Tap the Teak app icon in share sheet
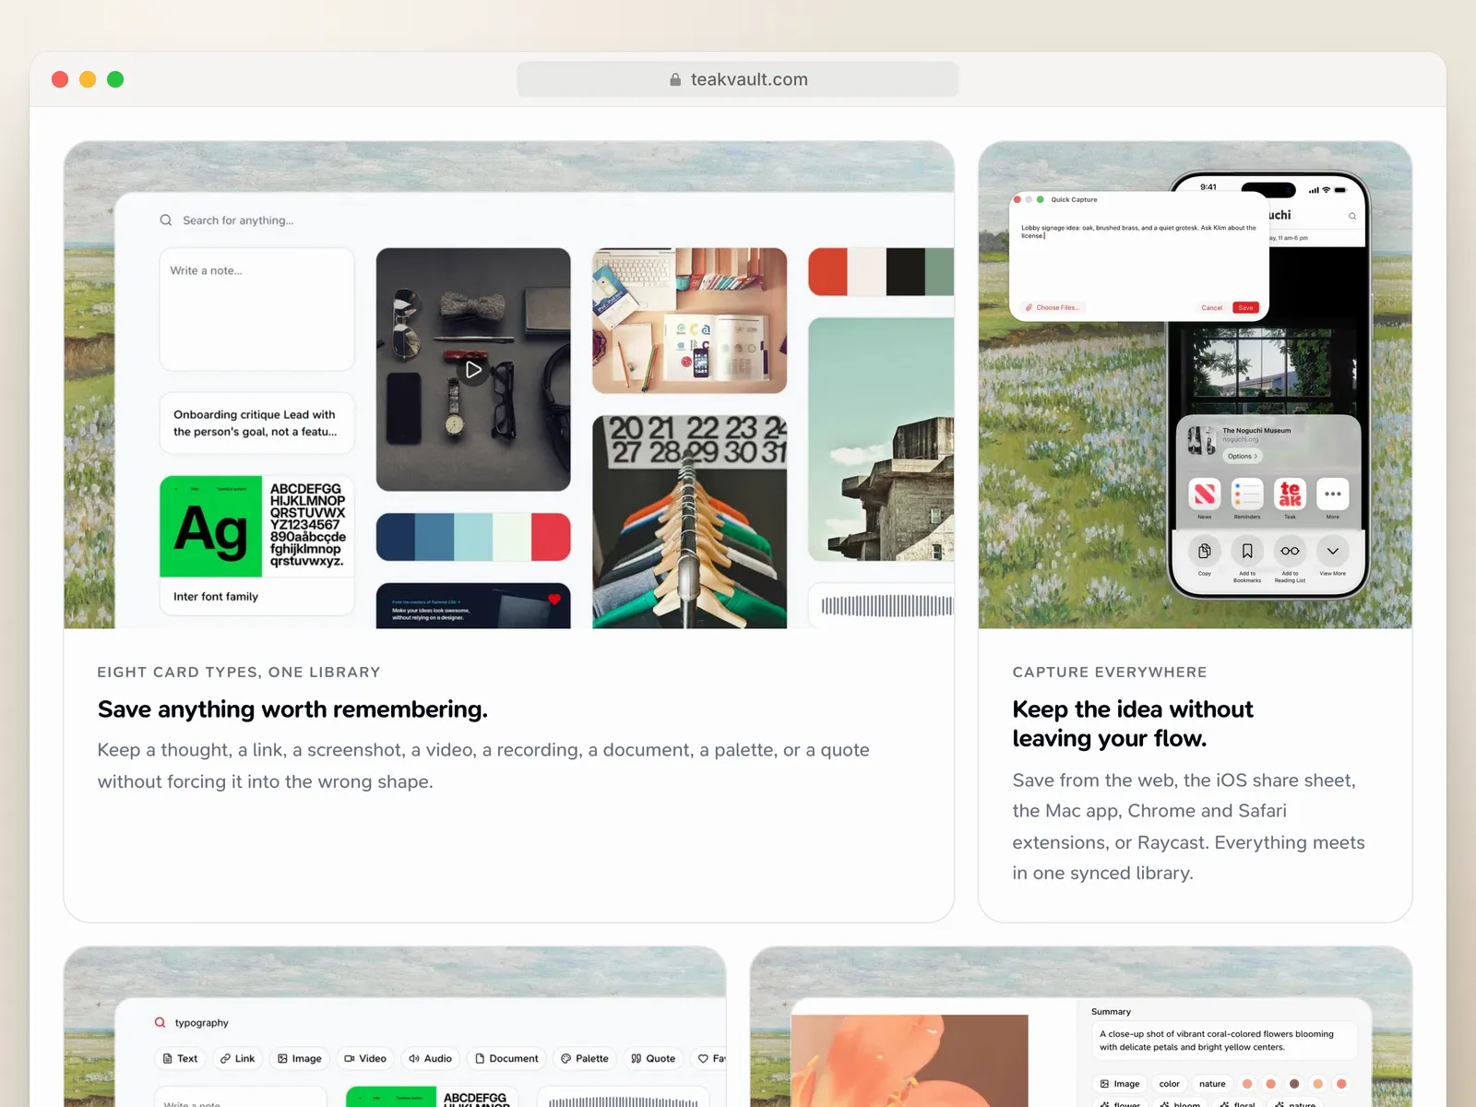Viewport: 1476px width, 1107px height. click(1290, 494)
